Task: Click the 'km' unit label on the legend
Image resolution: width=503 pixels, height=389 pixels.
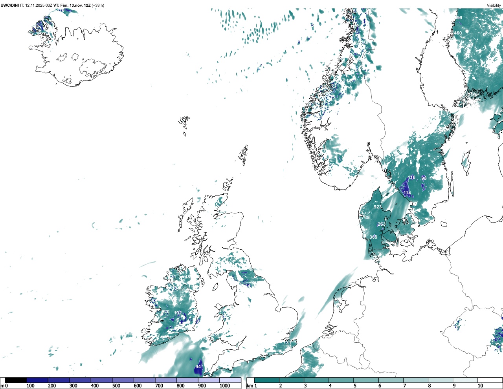Action: point(249,386)
